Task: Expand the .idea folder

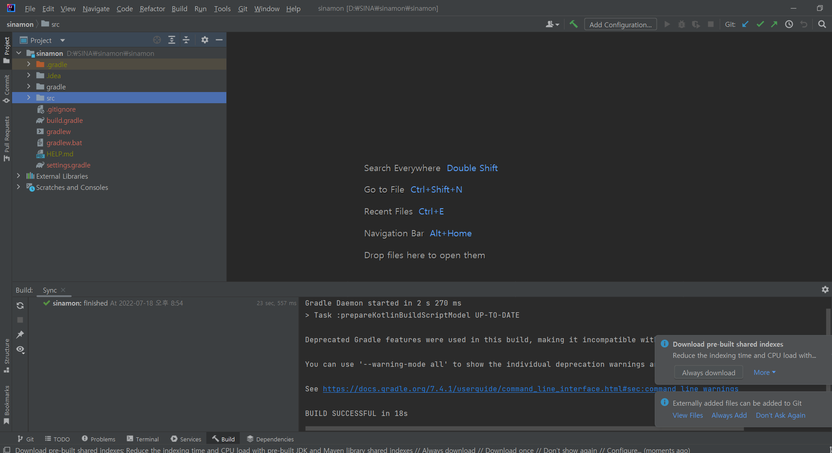Action: pyautogui.click(x=29, y=75)
